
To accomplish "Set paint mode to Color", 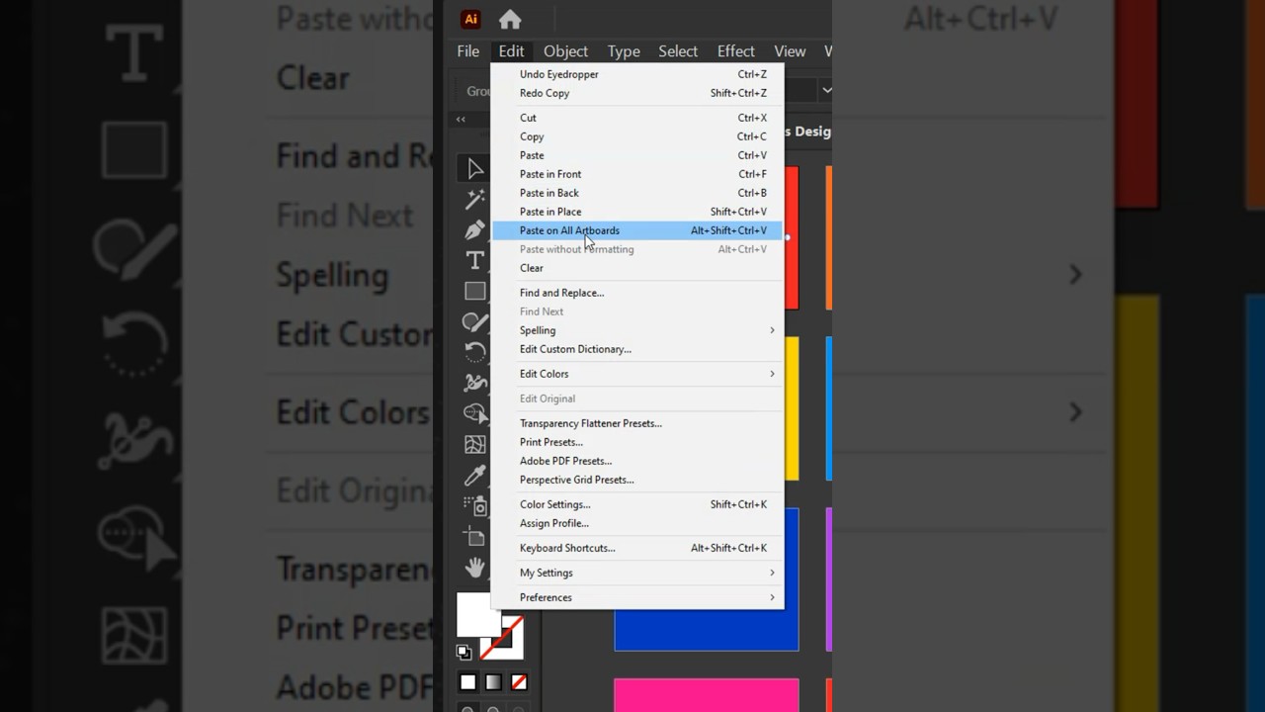I will point(467,682).
